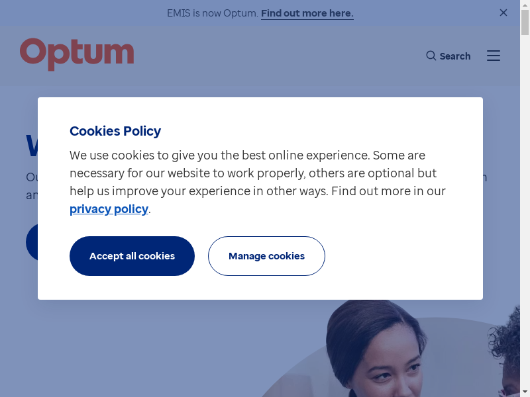The image size is (530, 397).
Task: Click the 'Cookies Policy' dialog heading
Action: coord(115,131)
